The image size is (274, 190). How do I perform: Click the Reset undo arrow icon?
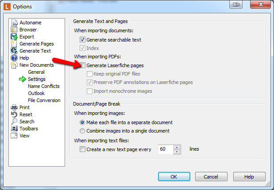tap(14, 114)
